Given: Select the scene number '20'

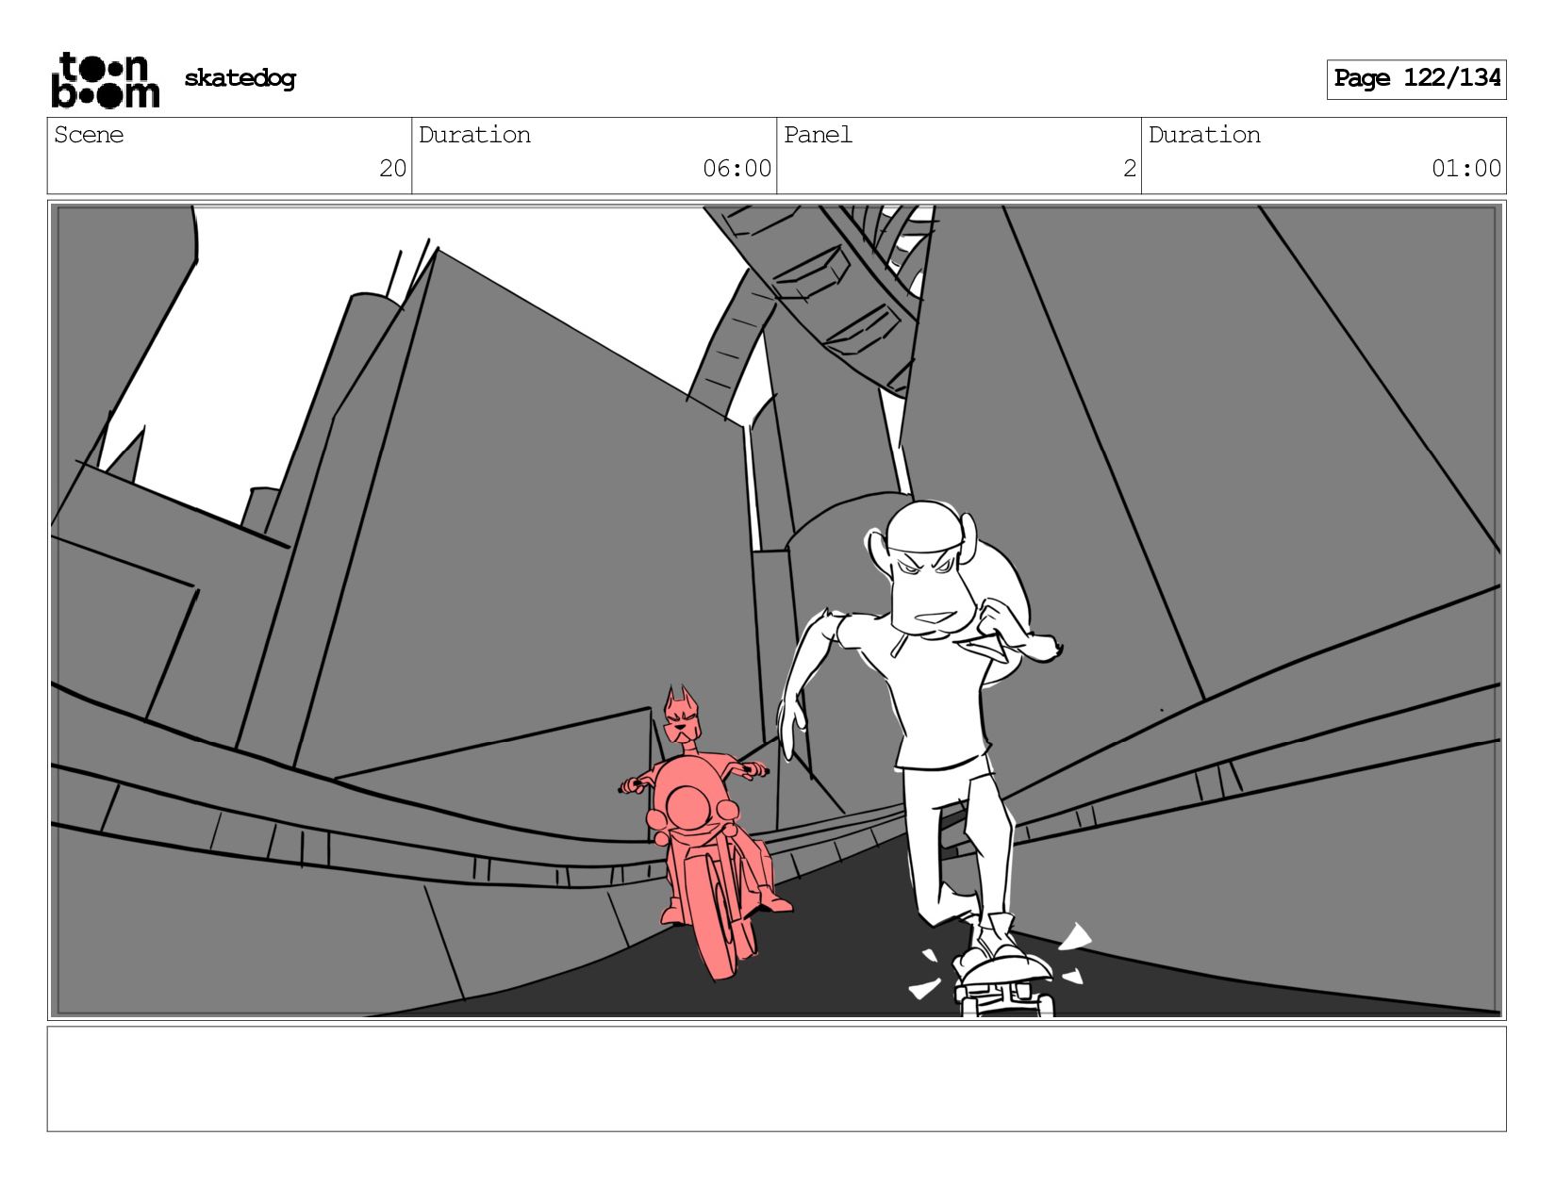Looking at the screenshot, I should tap(392, 169).
